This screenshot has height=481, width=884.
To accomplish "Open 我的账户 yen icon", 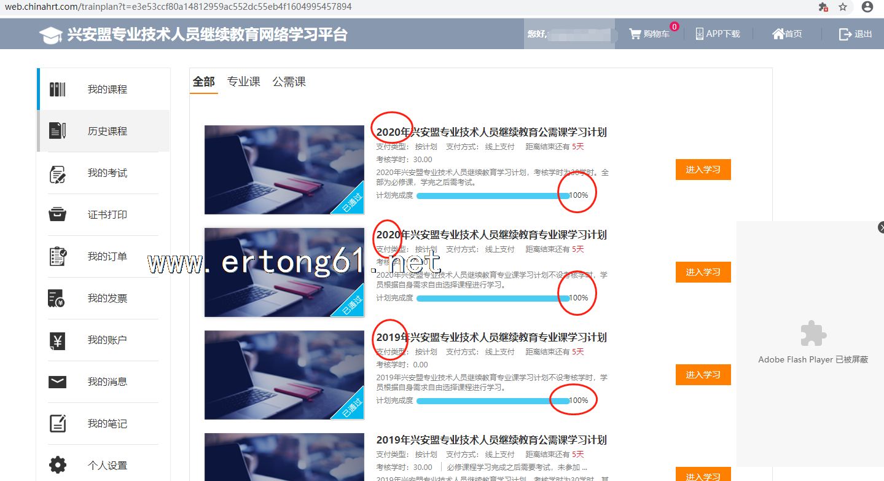I will click(x=58, y=340).
